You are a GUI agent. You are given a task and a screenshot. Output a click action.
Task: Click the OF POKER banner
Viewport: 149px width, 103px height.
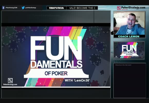[x=56, y=73]
